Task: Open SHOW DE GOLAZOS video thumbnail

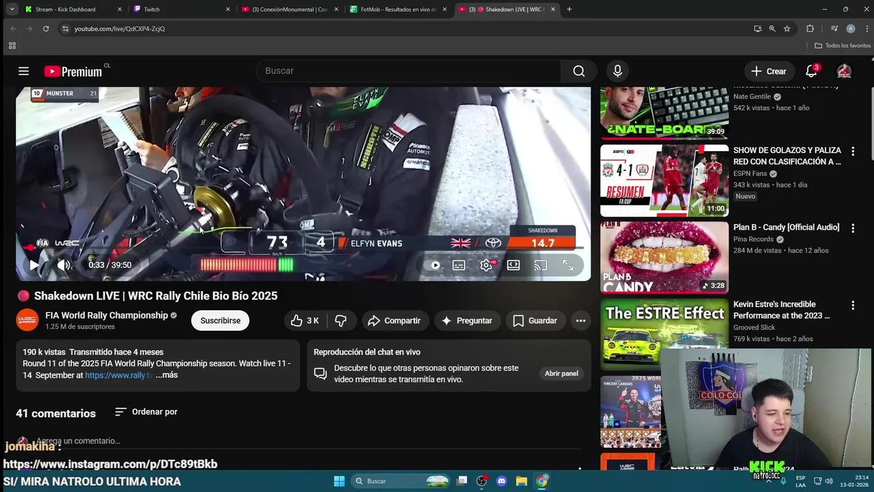Action: pos(664,180)
